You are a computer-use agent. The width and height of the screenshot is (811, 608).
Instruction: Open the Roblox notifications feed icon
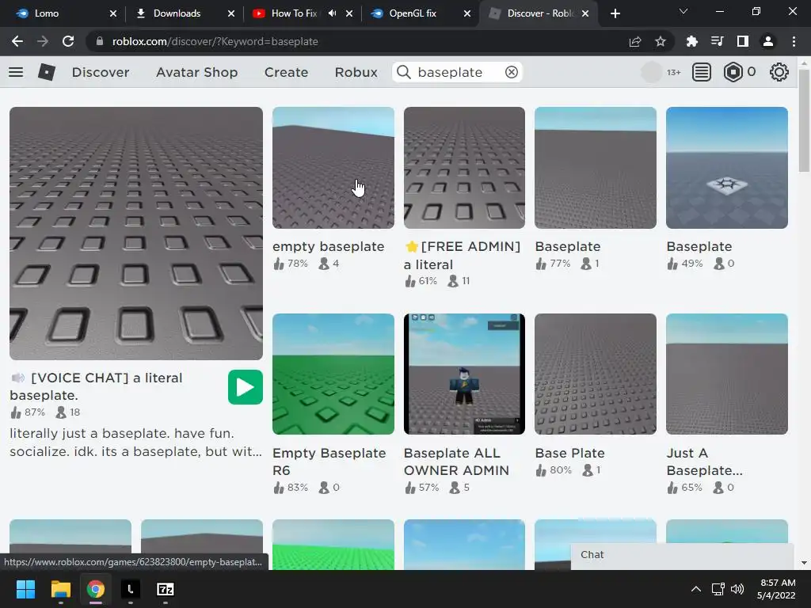702,72
